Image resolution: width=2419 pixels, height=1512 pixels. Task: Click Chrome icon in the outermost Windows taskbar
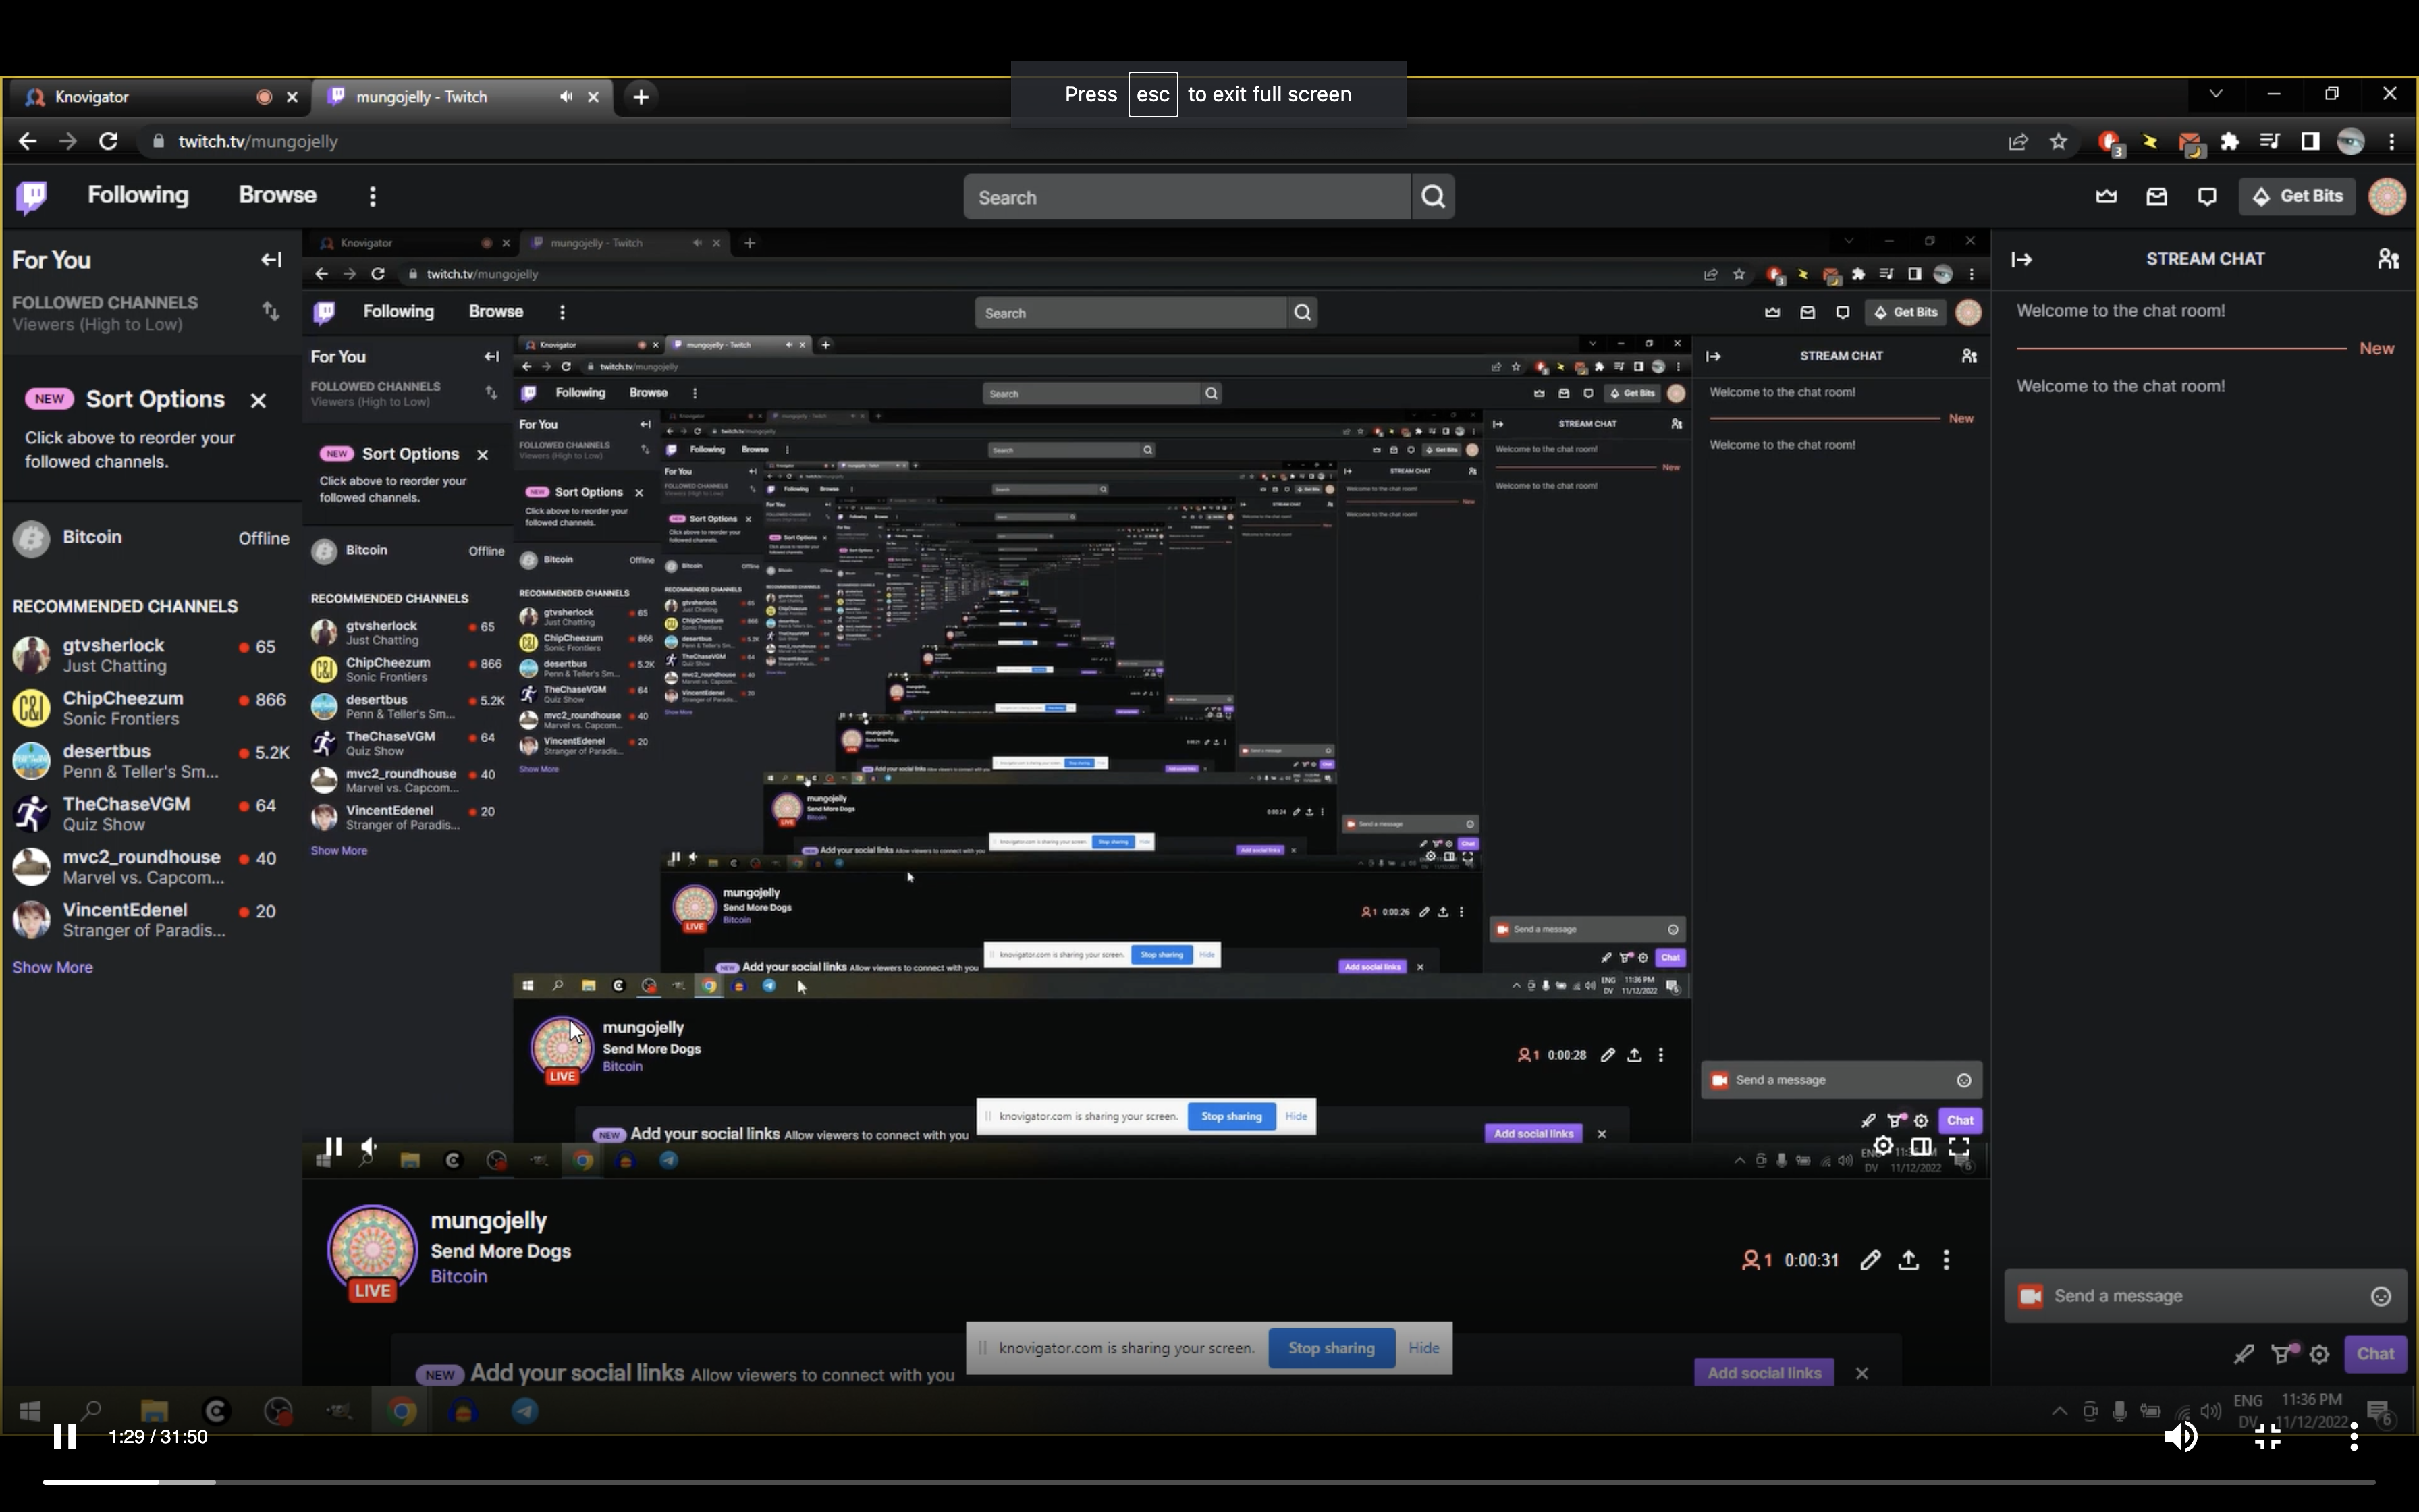tap(402, 1411)
